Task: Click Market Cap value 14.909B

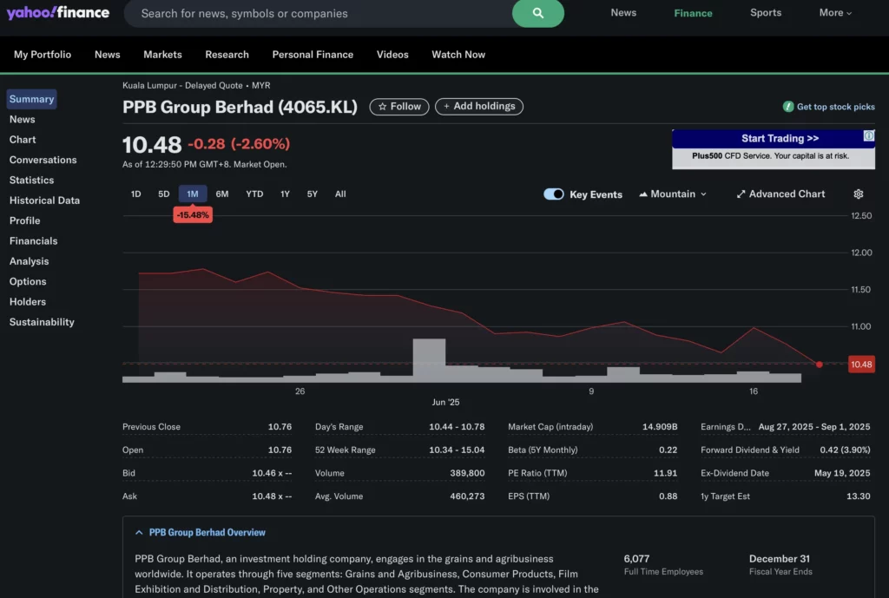Action: 660,427
